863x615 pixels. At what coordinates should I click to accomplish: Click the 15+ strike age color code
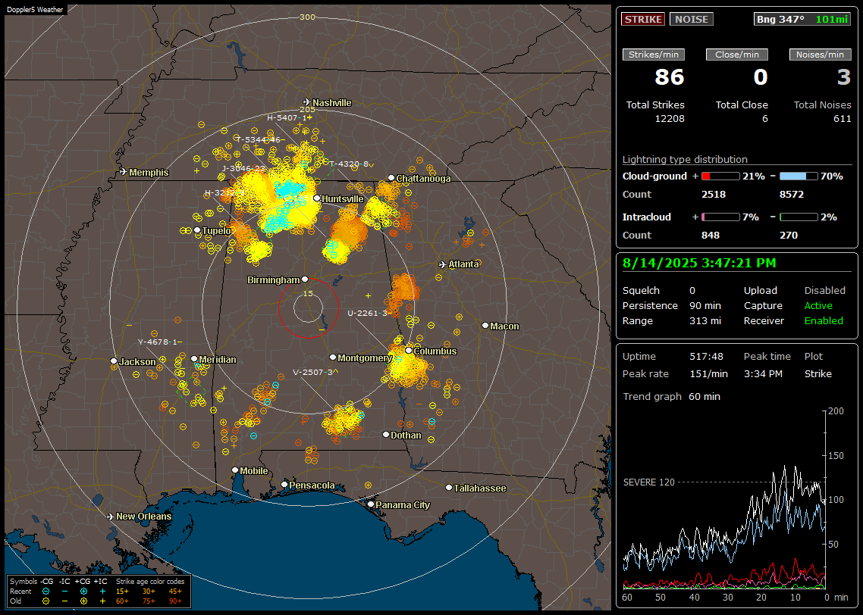[122, 592]
